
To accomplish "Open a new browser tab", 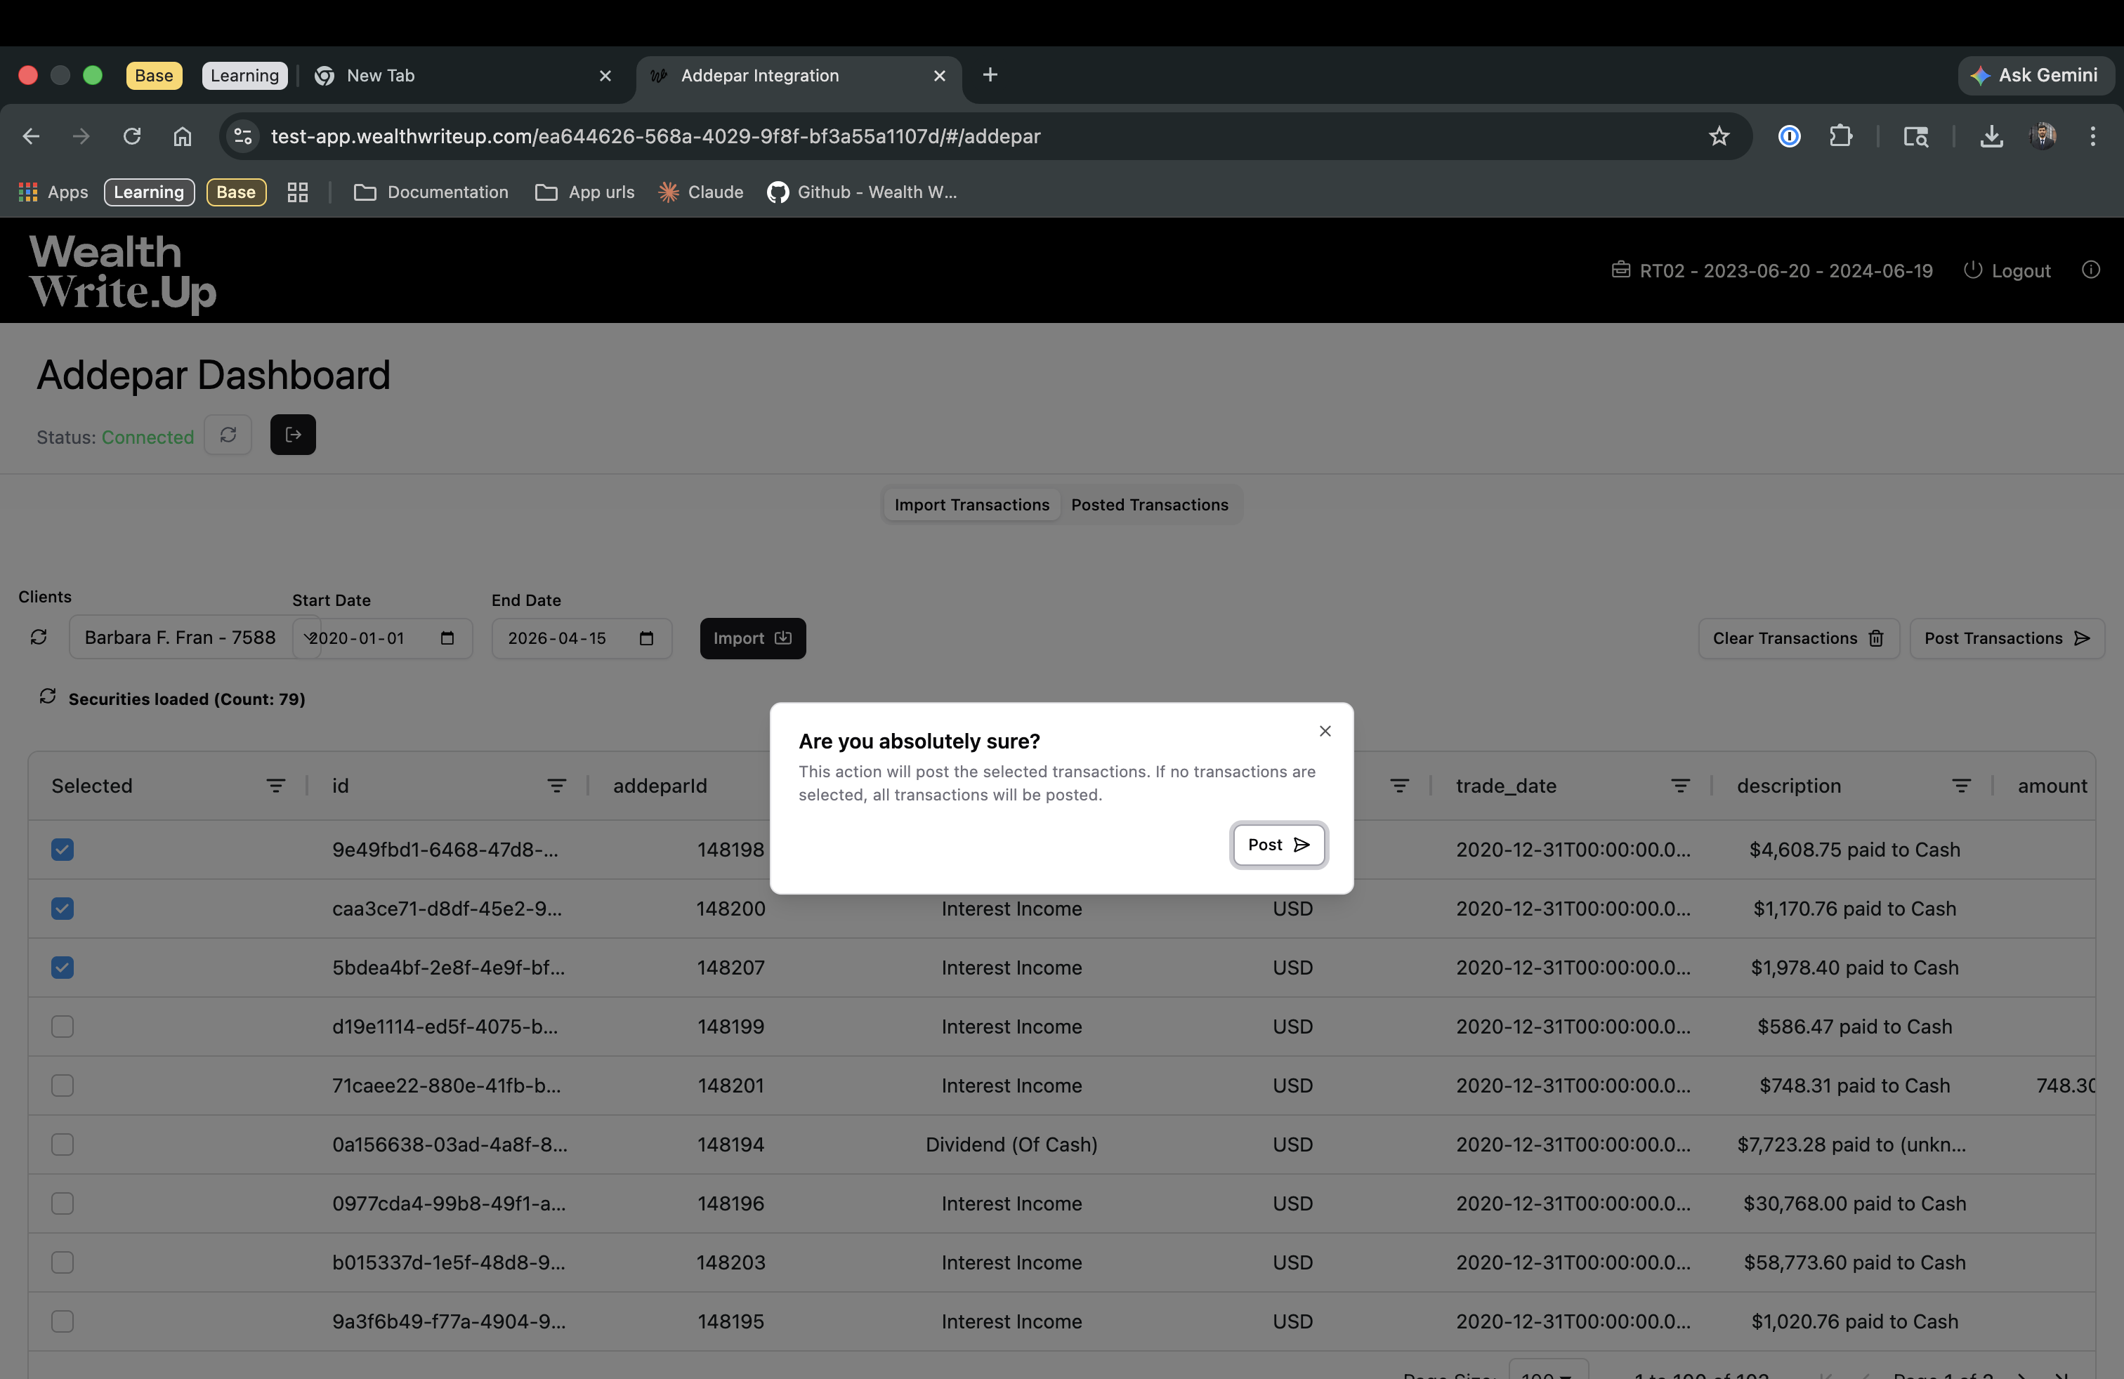I will pos(990,75).
